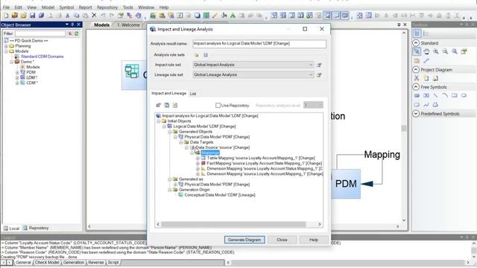Viewport: 477px width, 268px height.
Task: Collapse the Free Symbols toolbox section
Action: click(416, 87)
